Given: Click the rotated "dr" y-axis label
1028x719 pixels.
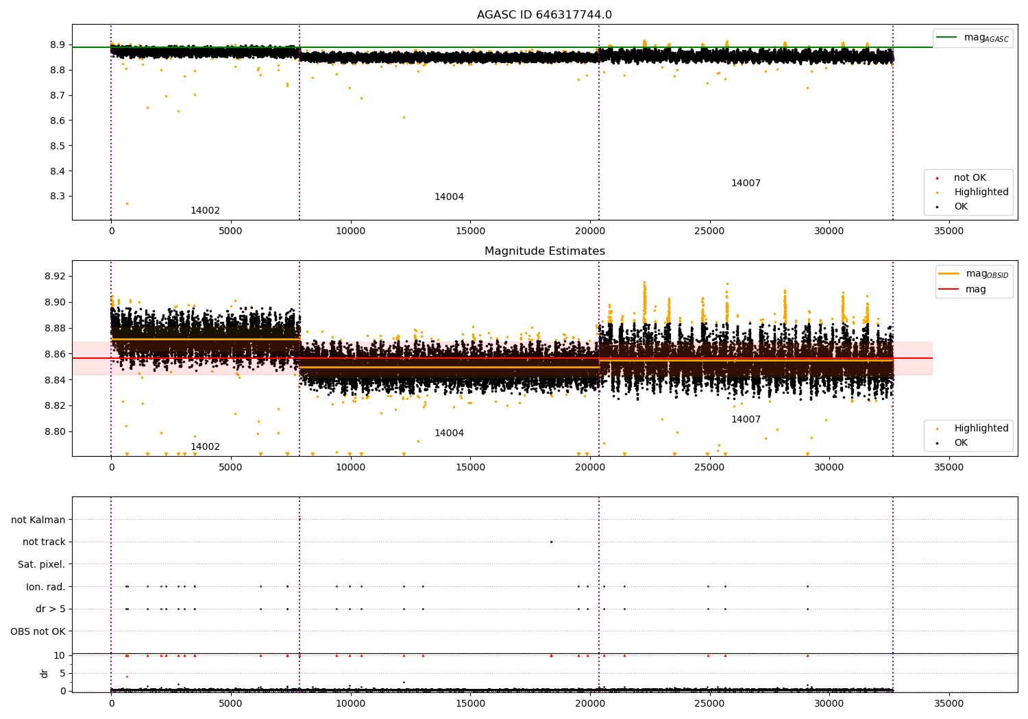Looking at the screenshot, I should pyautogui.click(x=44, y=673).
